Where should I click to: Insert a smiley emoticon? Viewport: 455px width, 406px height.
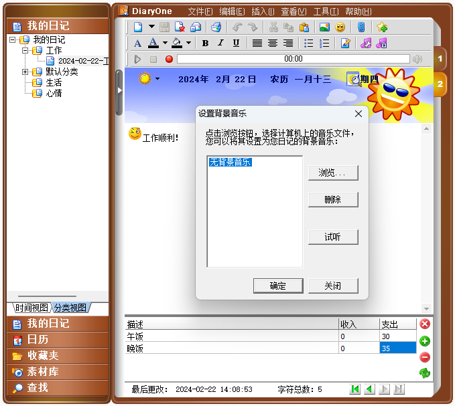coord(340,27)
